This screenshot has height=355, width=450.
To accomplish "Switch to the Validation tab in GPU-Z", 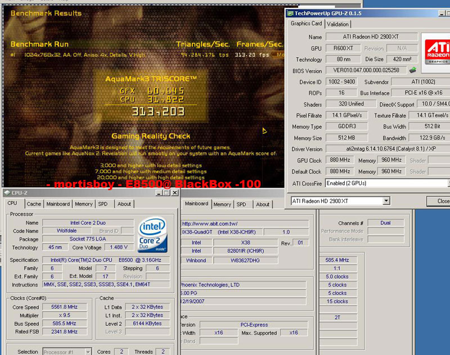I will click(x=338, y=24).
